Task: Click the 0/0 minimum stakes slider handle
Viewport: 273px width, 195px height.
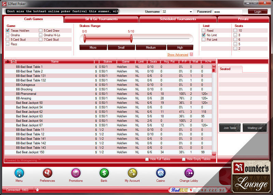Action: tap(85, 39)
